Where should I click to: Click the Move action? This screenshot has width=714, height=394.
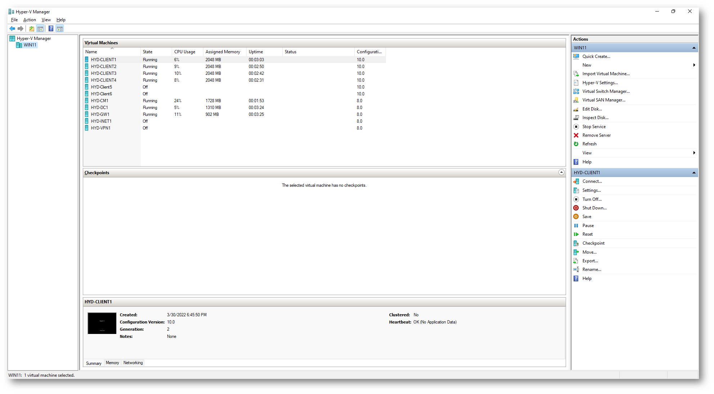(x=589, y=252)
